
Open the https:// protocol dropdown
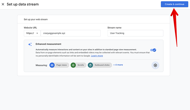click(32, 33)
